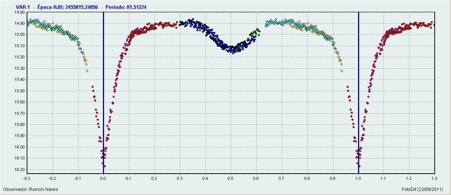Click the 0.3 phase axis label
The image size is (451, 195).
click(180, 178)
